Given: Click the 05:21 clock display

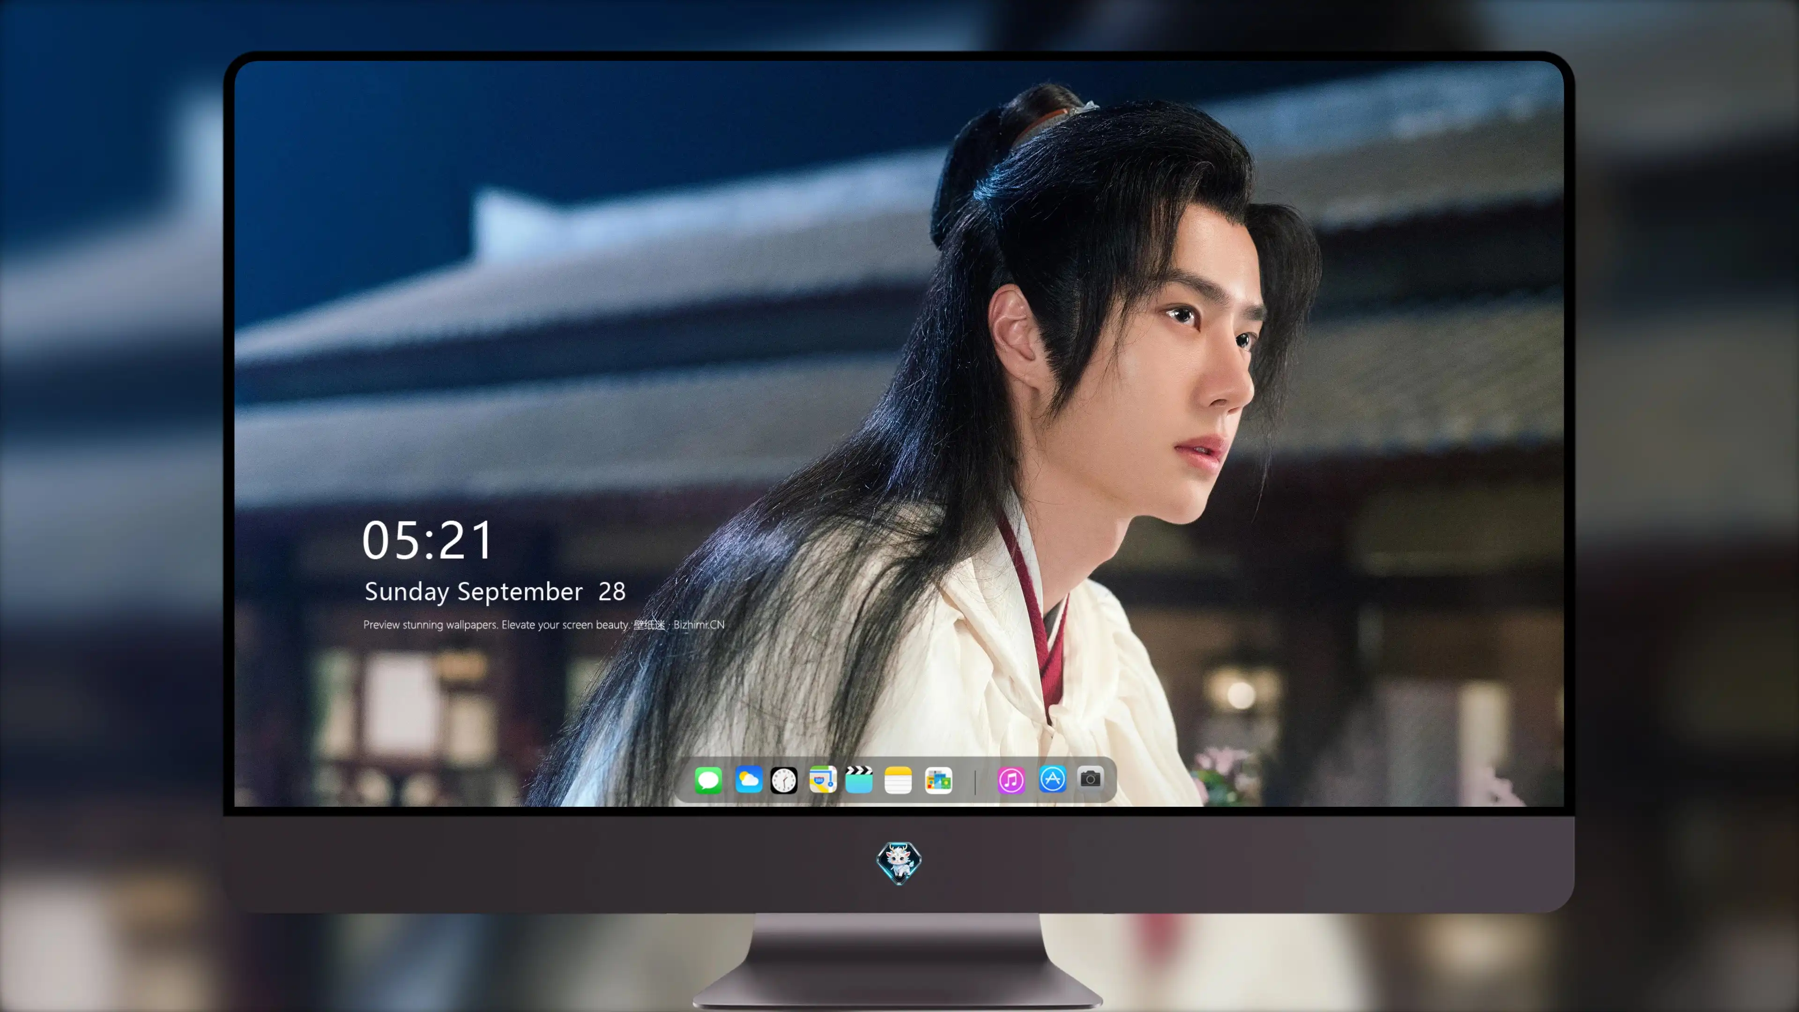Looking at the screenshot, I should click(427, 540).
